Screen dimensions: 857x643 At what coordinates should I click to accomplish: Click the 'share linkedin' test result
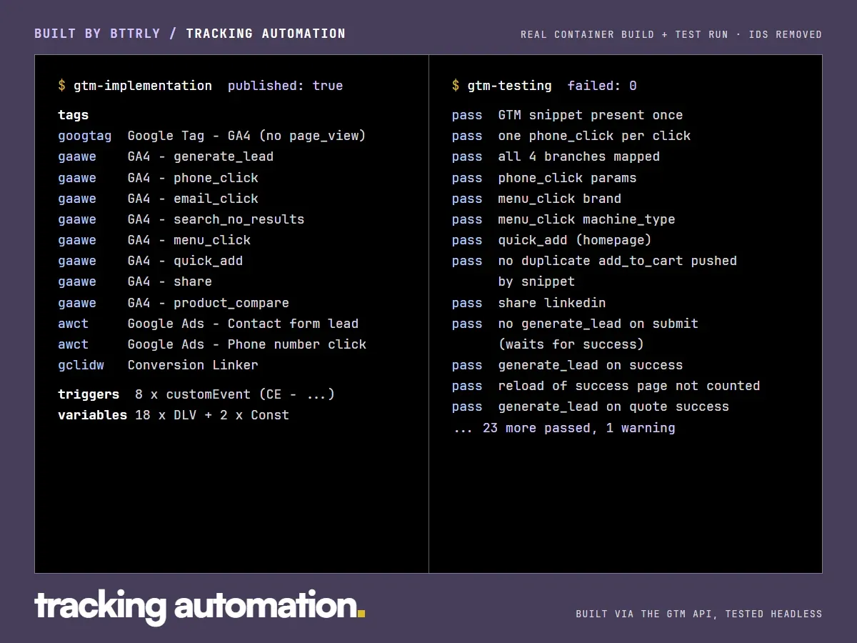point(528,303)
